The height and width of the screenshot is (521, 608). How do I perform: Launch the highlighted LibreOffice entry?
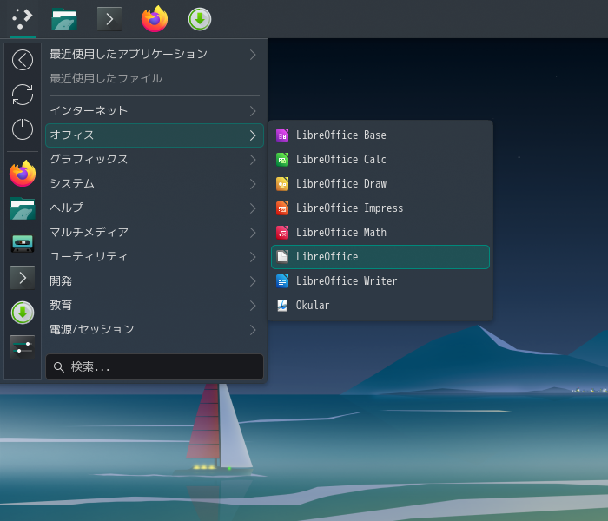click(380, 257)
